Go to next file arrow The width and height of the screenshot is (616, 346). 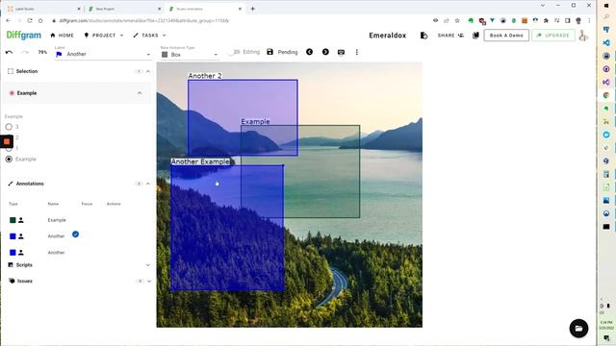pyautogui.click(x=325, y=52)
